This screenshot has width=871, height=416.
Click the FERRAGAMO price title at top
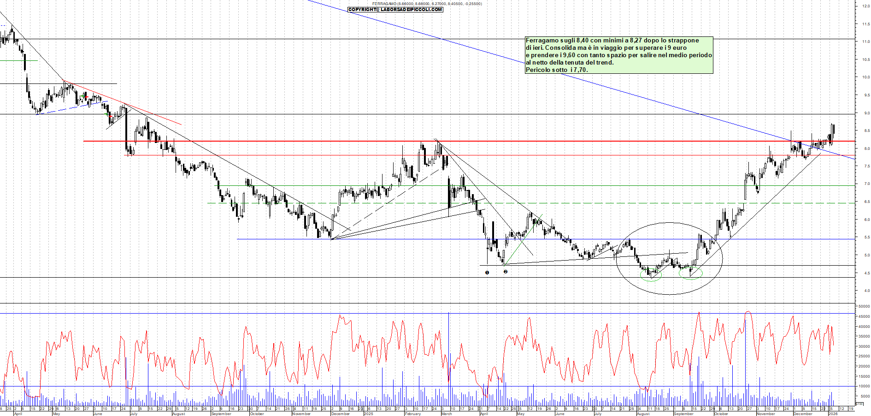click(x=427, y=4)
